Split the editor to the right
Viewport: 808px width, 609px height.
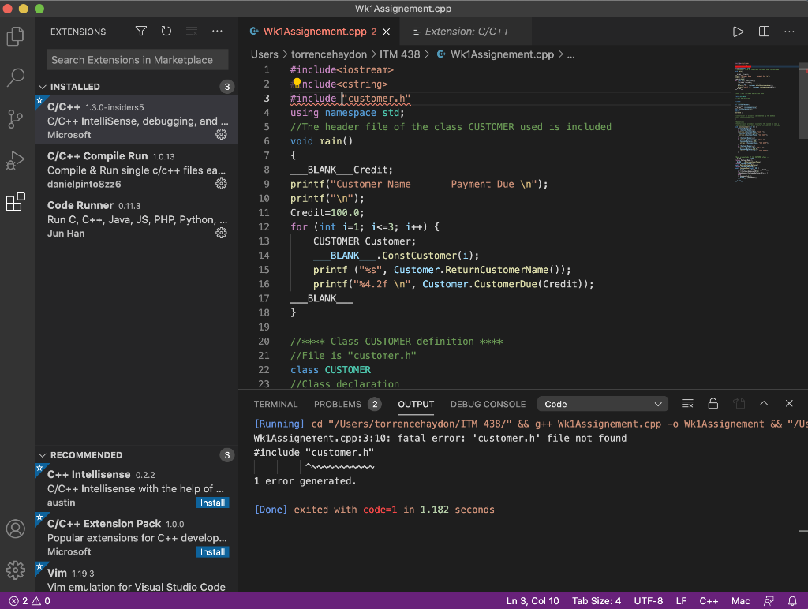[764, 32]
